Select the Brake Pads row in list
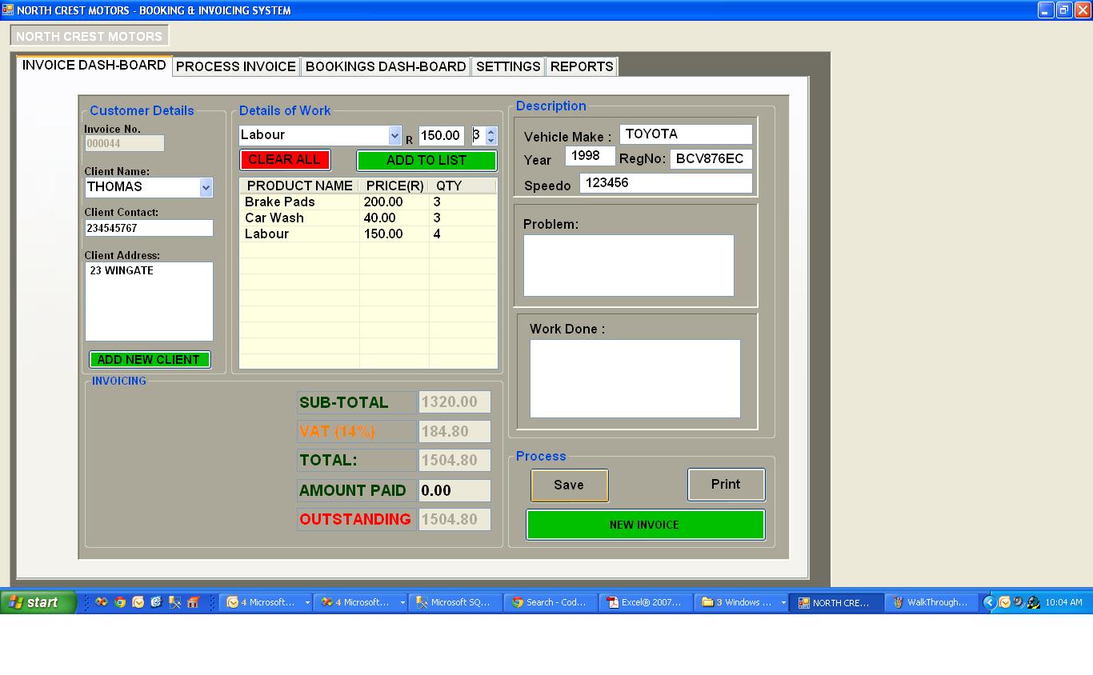This screenshot has height=675, width=1093. click(x=301, y=202)
